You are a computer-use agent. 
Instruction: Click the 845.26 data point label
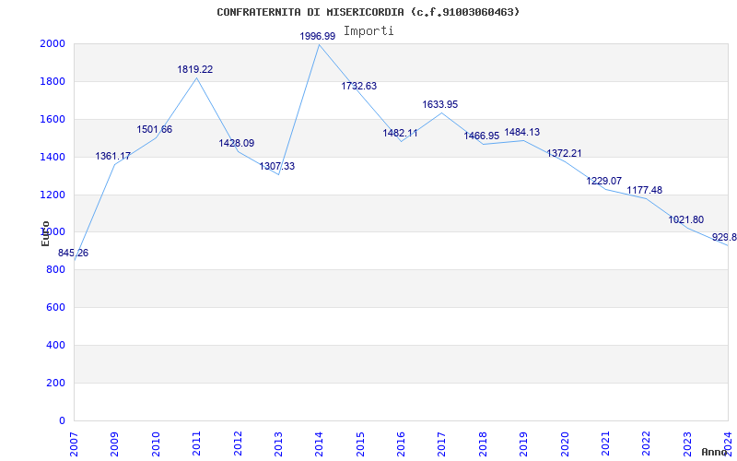(x=74, y=254)
